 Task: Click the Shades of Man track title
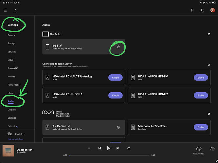pos(24,150)
